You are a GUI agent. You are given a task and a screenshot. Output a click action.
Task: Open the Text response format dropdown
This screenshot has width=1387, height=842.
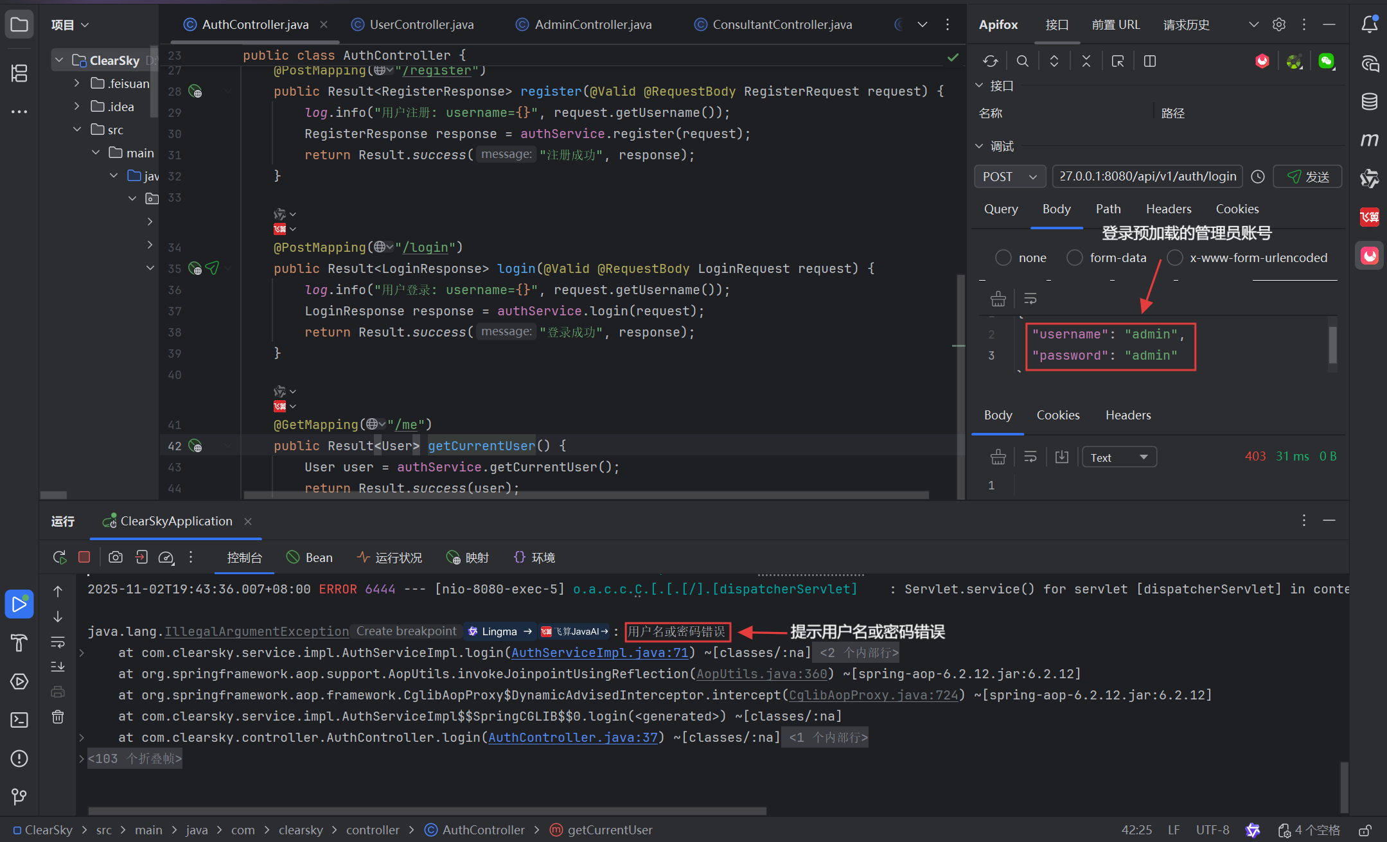1120,457
